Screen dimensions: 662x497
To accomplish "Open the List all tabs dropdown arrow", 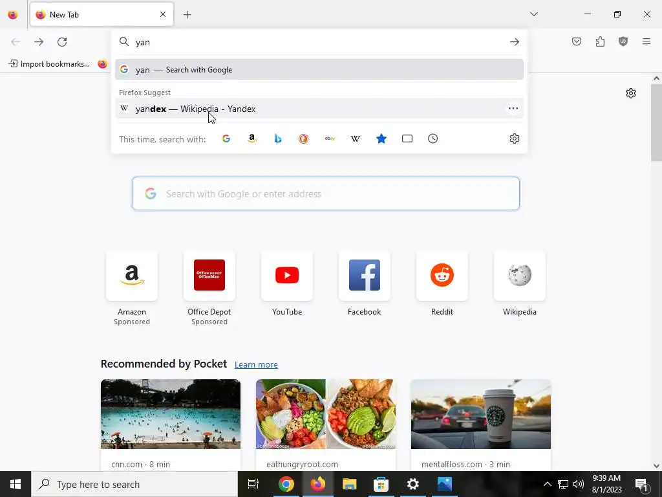I will [533, 14].
